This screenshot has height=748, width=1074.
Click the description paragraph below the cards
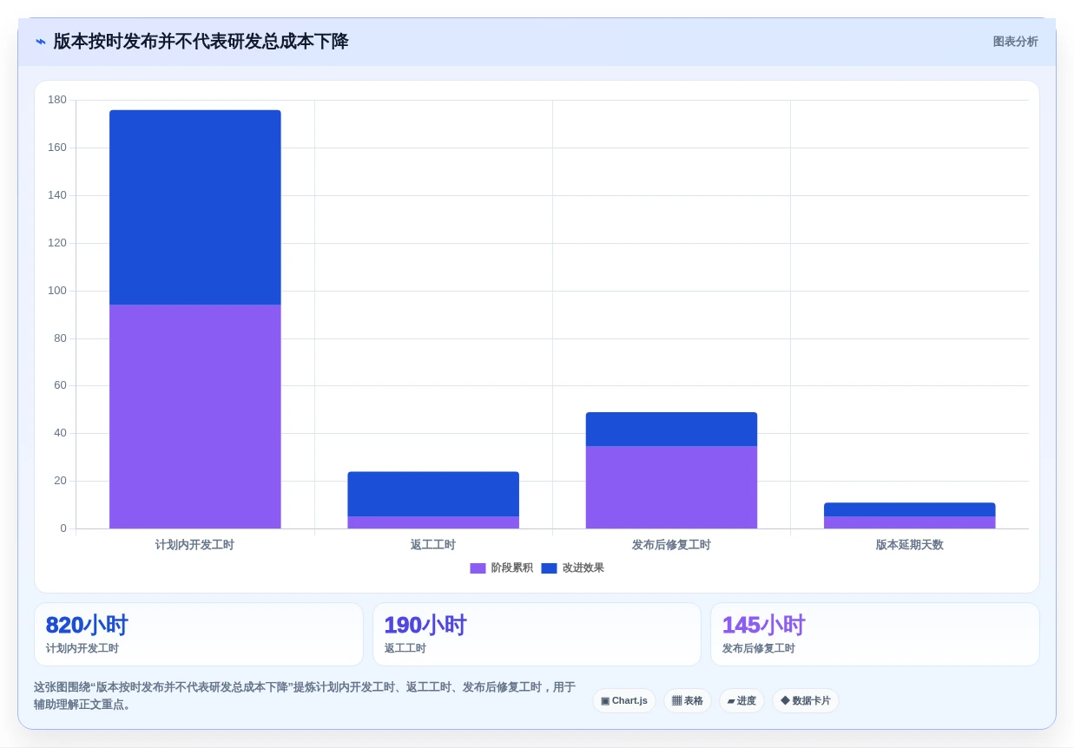tap(305, 696)
